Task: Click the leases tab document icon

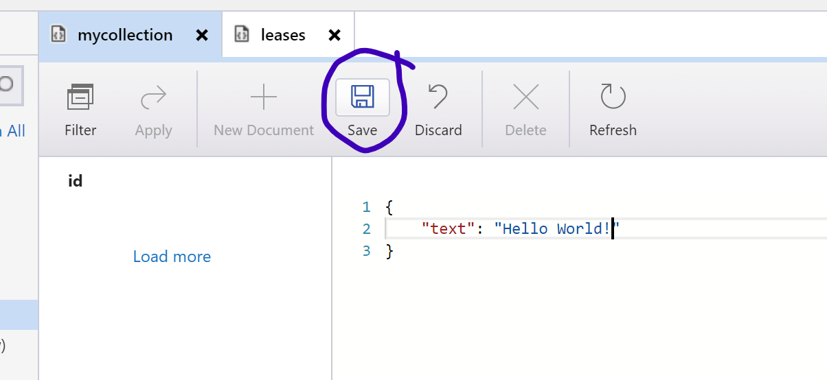Action: (x=241, y=34)
